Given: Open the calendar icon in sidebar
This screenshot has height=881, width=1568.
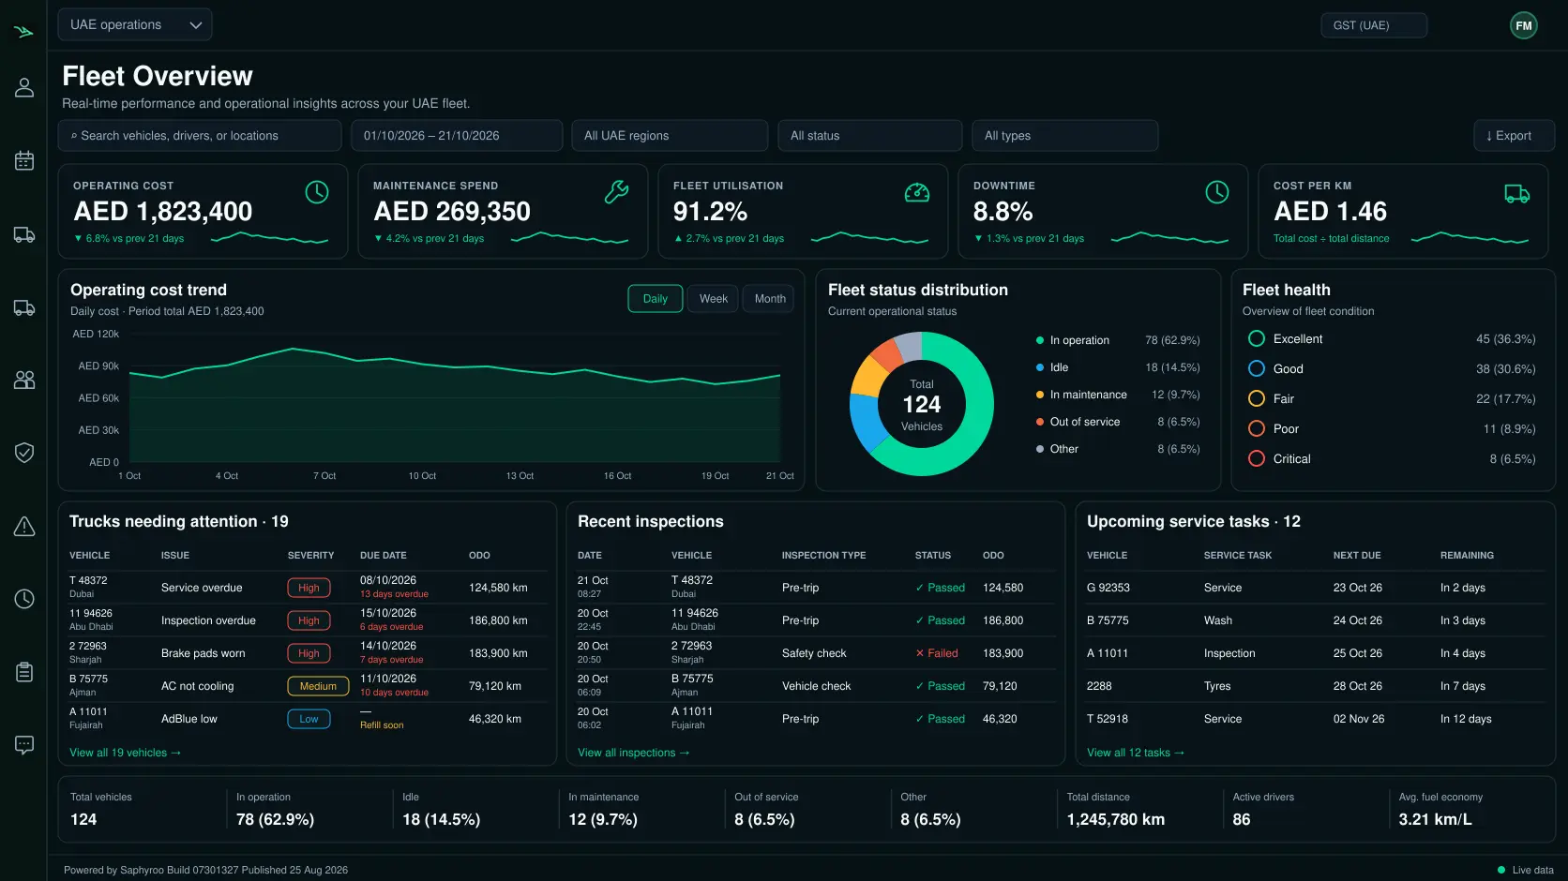Looking at the screenshot, I should (x=24, y=160).
